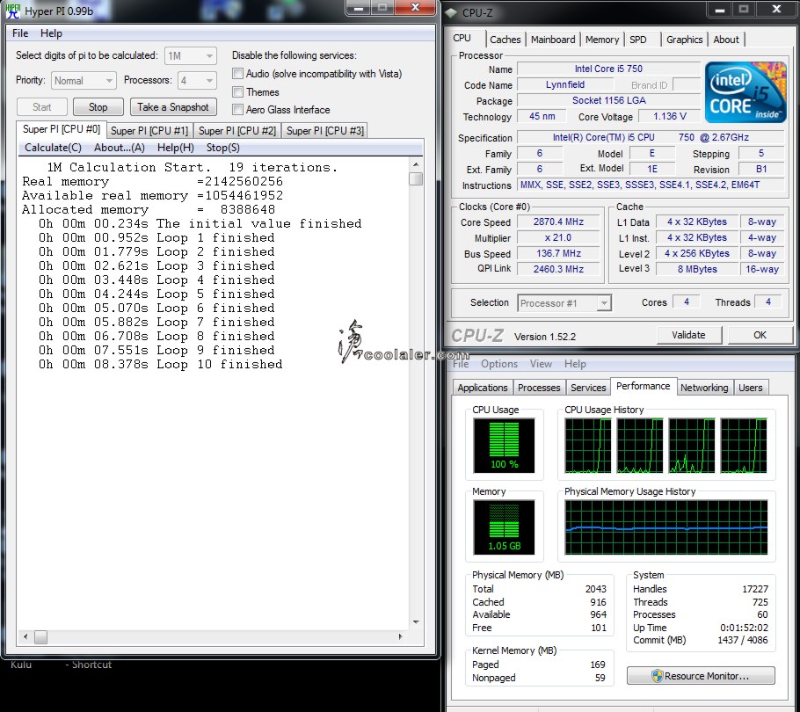Click the scroll right arrow in Super PI output
Image resolution: width=800 pixels, height=712 pixels.
click(401, 637)
